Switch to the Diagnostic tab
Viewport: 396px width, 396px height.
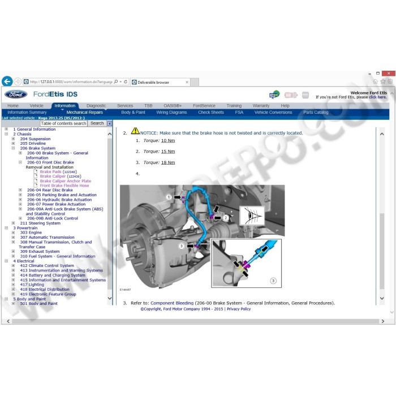[x=96, y=106]
